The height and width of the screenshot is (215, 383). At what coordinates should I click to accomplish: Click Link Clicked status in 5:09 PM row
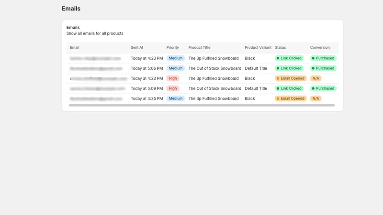point(289,88)
